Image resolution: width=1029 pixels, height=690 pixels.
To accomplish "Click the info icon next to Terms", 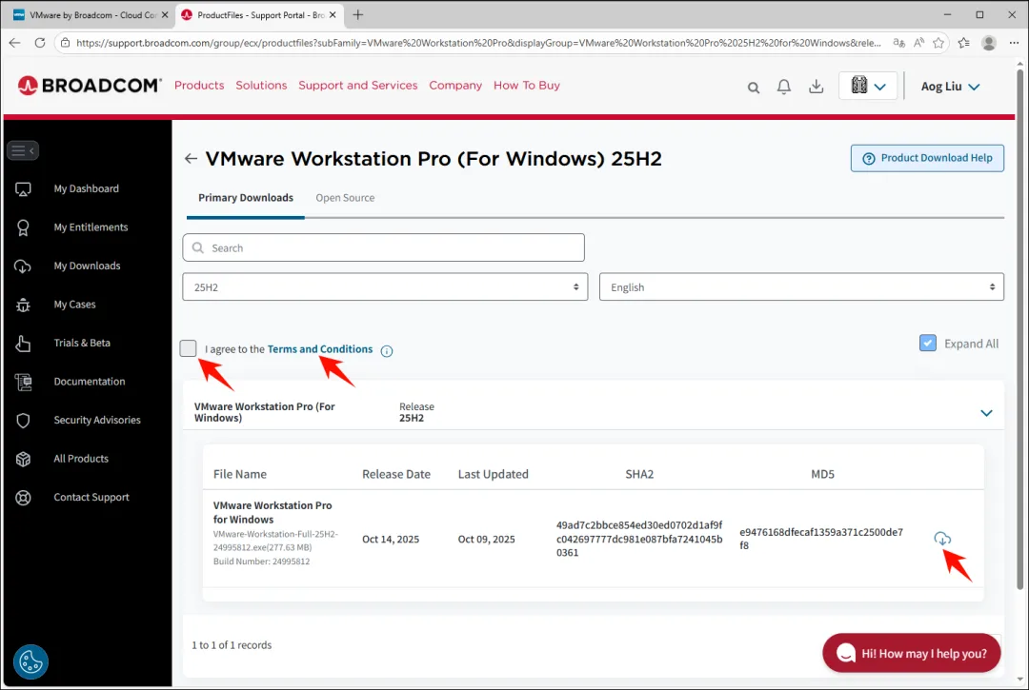I will [x=387, y=351].
